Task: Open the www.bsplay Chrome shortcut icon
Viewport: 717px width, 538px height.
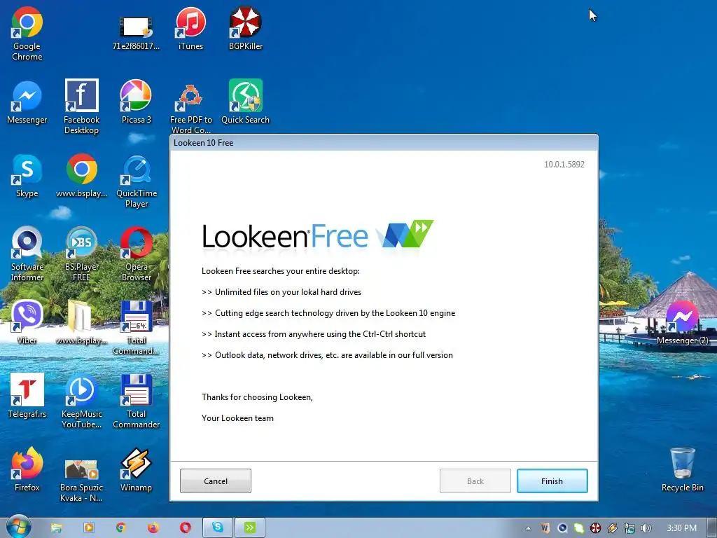Action: (x=81, y=176)
